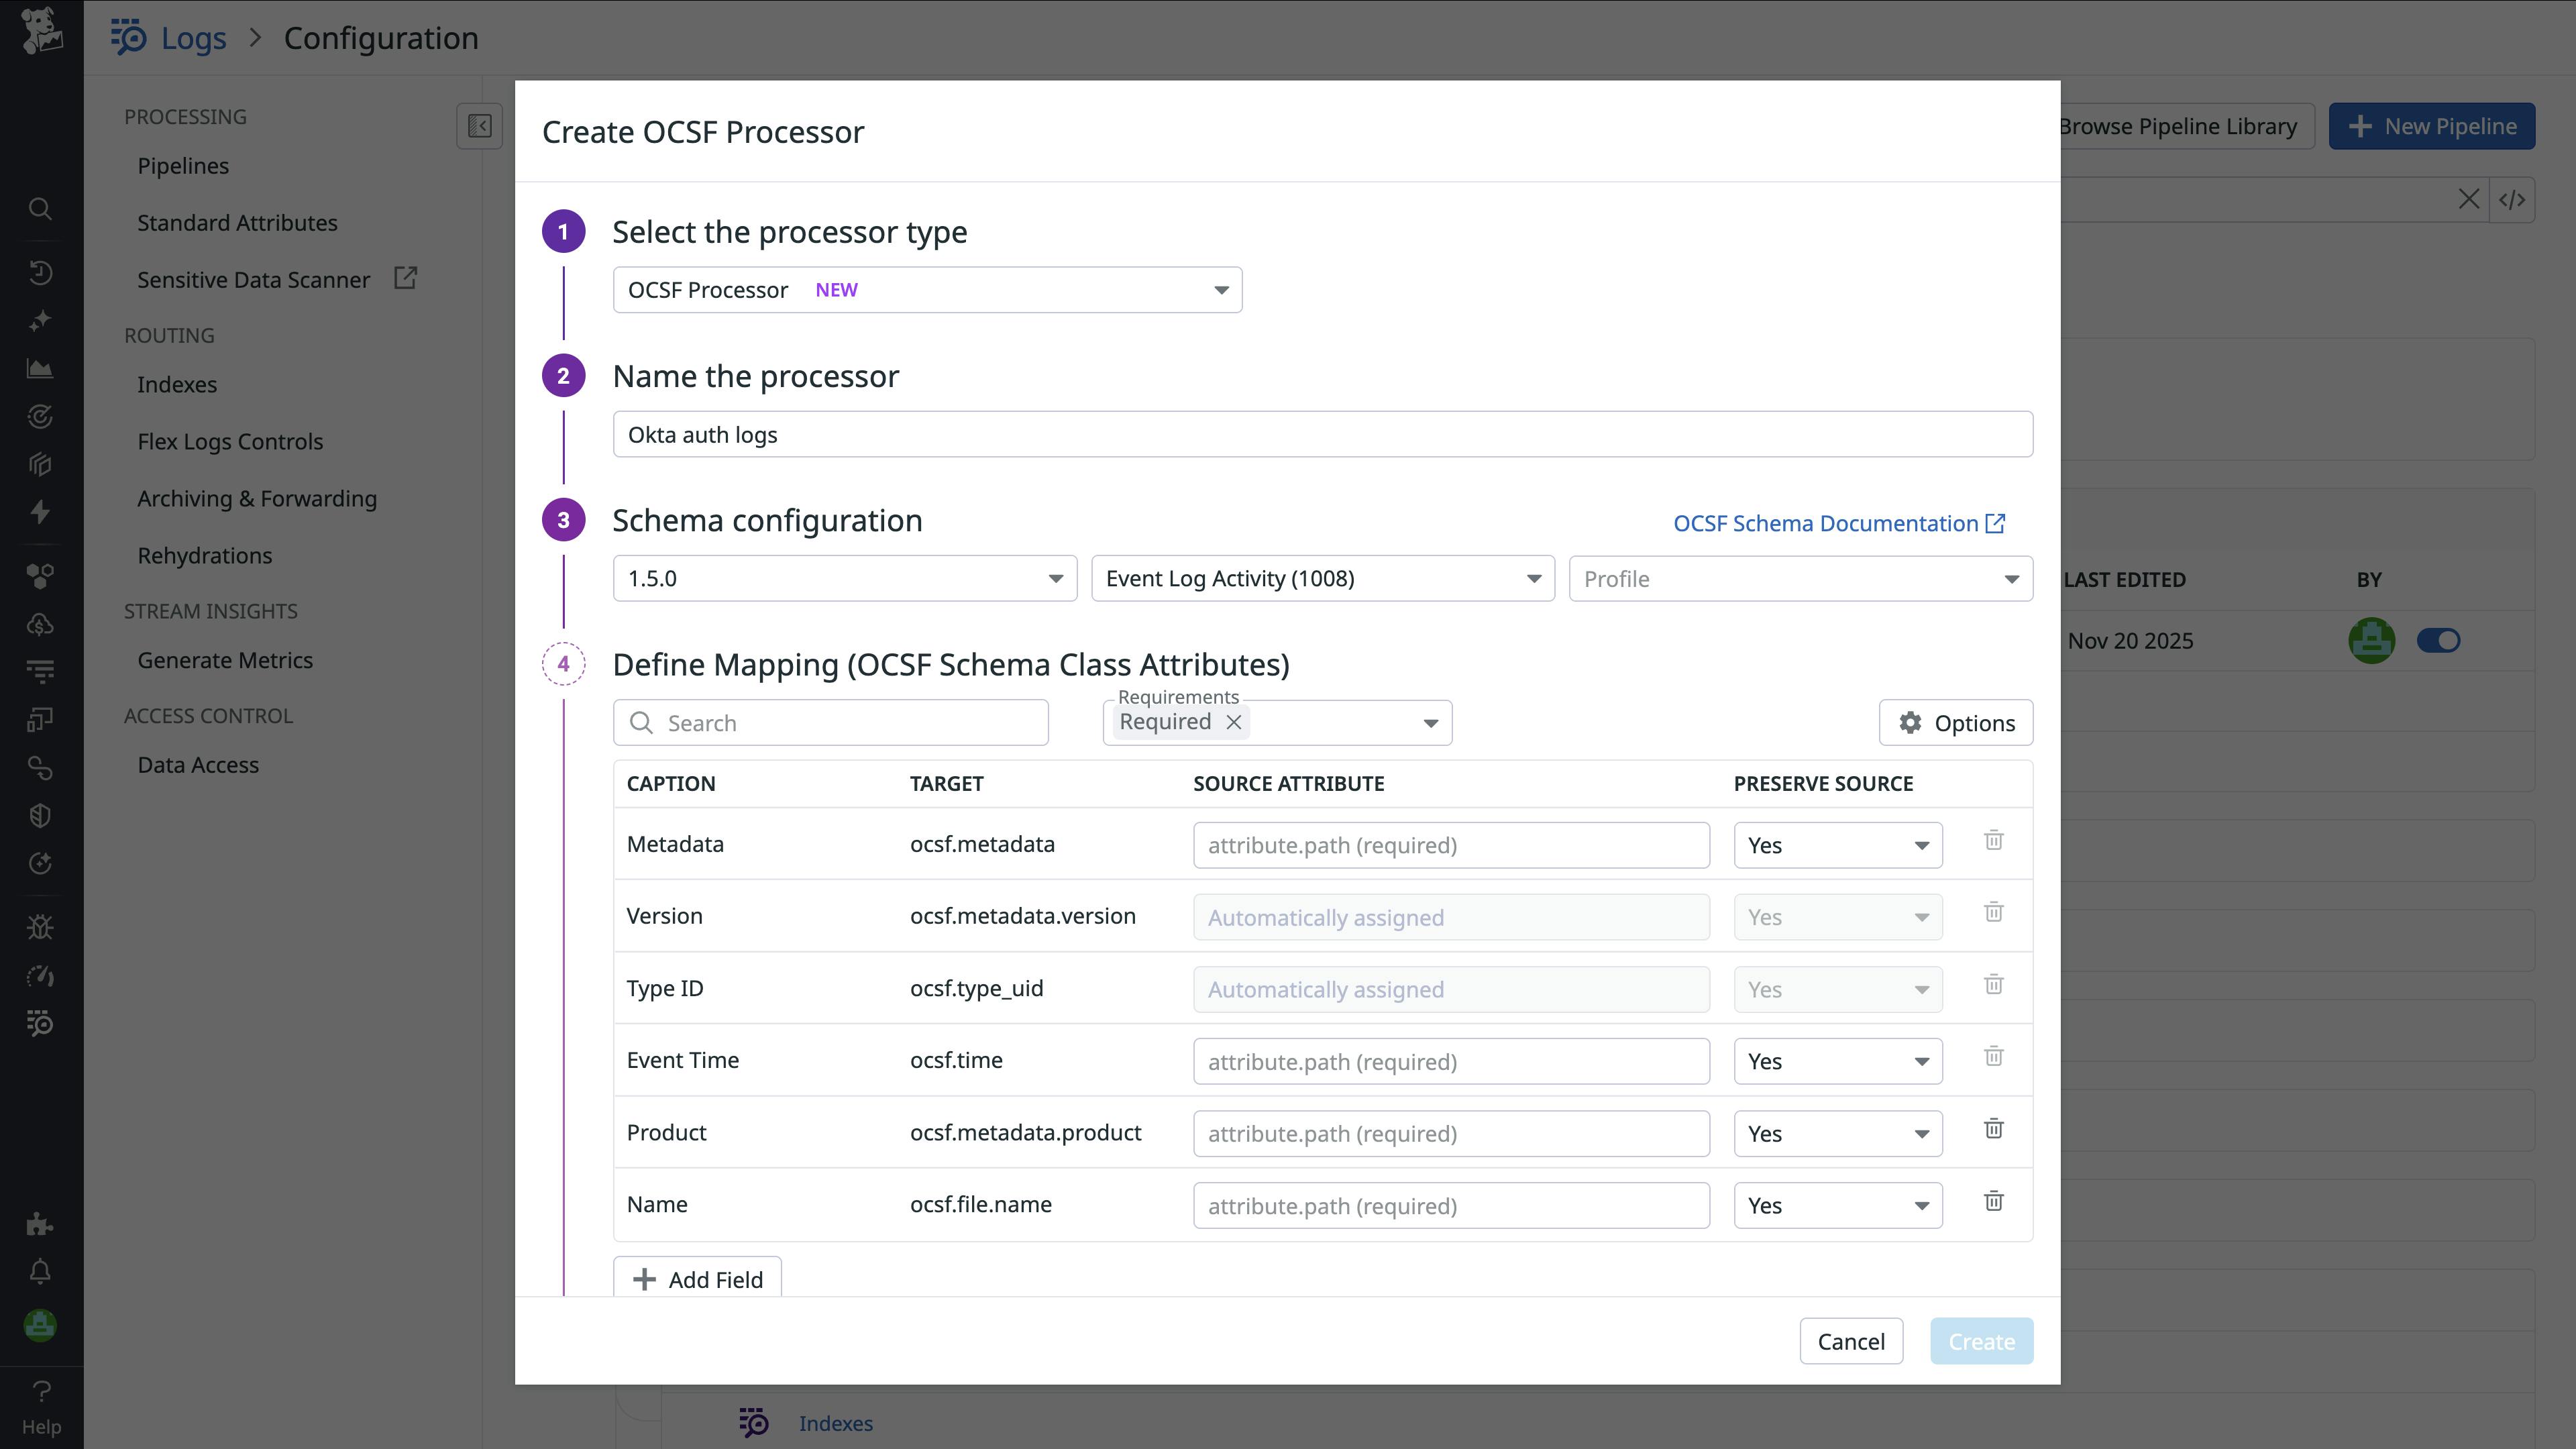Open the OCSF Schema Documentation link

[1828, 523]
